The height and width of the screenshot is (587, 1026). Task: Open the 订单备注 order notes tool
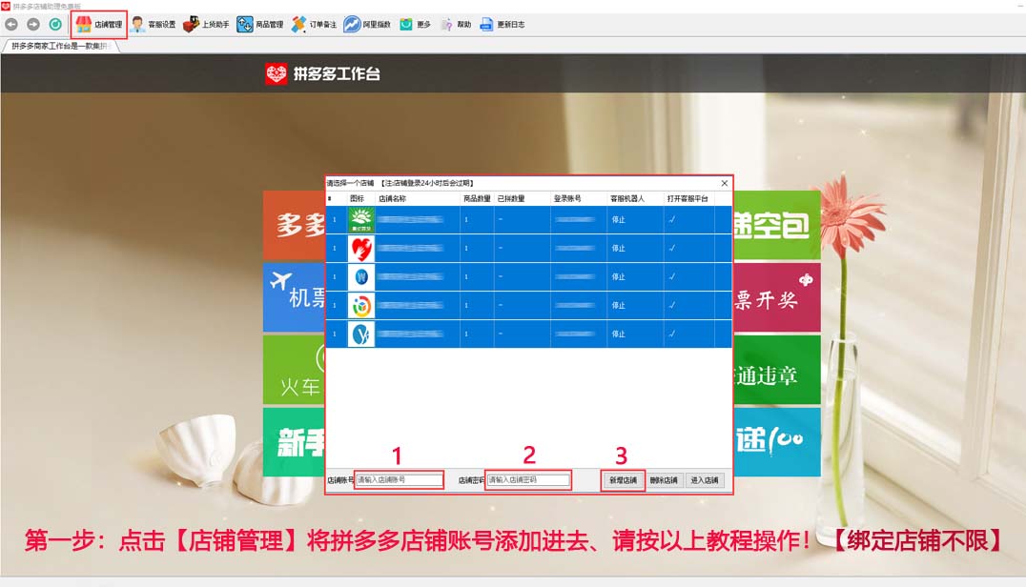(x=314, y=24)
